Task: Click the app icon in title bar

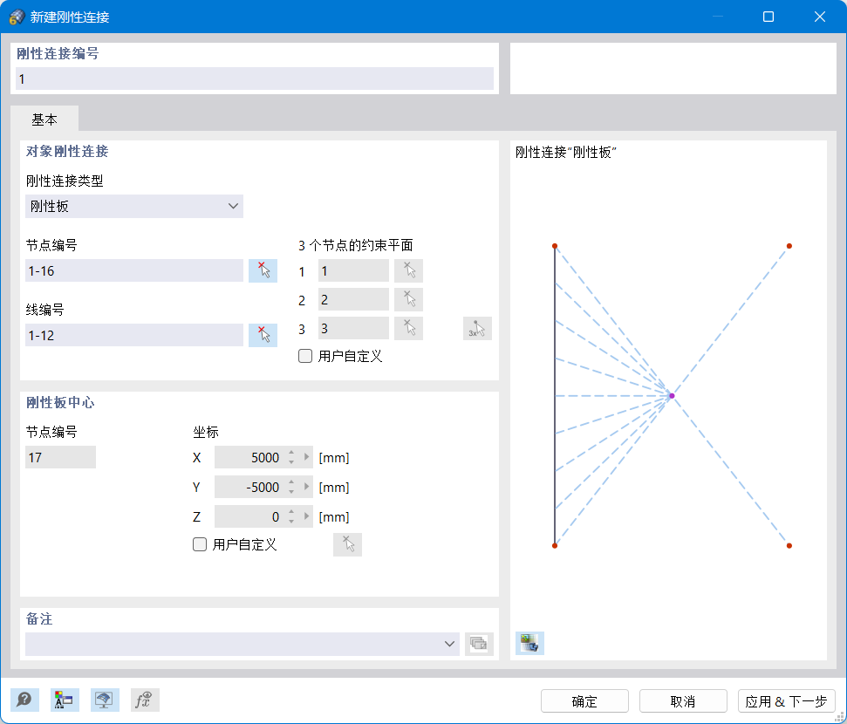Action: pyautogui.click(x=17, y=17)
